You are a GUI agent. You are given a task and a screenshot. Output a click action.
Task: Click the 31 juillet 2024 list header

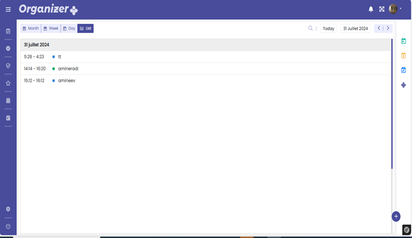(x=205, y=45)
